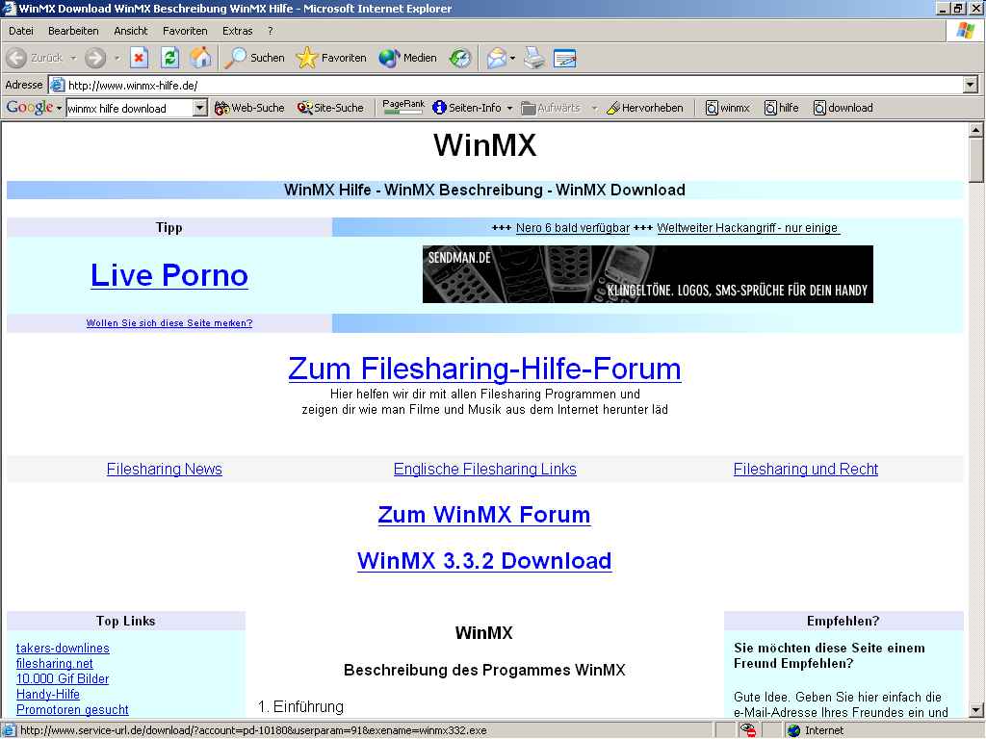986x739 pixels.
Task: Open the Google search box history dropdown
Action: [x=200, y=108]
